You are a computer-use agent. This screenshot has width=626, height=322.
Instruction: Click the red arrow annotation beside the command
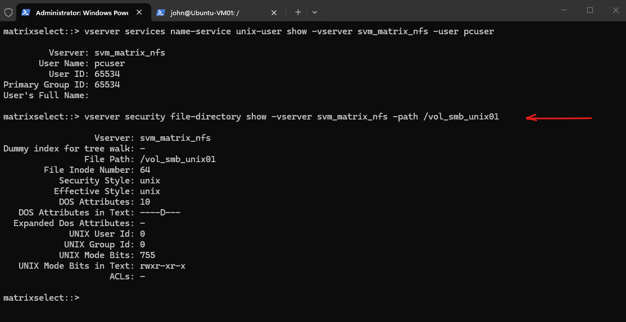point(559,118)
